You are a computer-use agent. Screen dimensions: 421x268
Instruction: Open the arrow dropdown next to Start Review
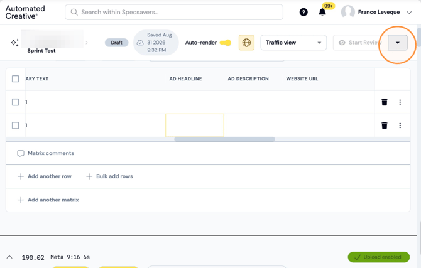pyautogui.click(x=398, y=43)
